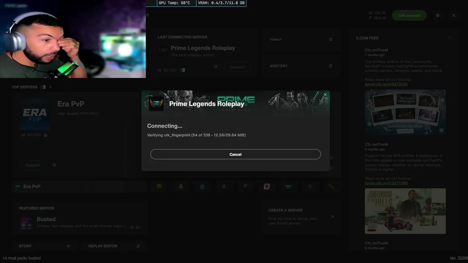The width and height of the screenshot is (468, 263).
Task: Open the Safehouse in the Hills image
Action: (405, 211)
